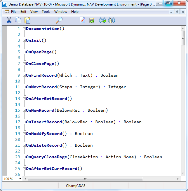Click the Copy icon in toolbar
Image resolution: width=188 pixels, height=191 pixels.
point(18,20)
